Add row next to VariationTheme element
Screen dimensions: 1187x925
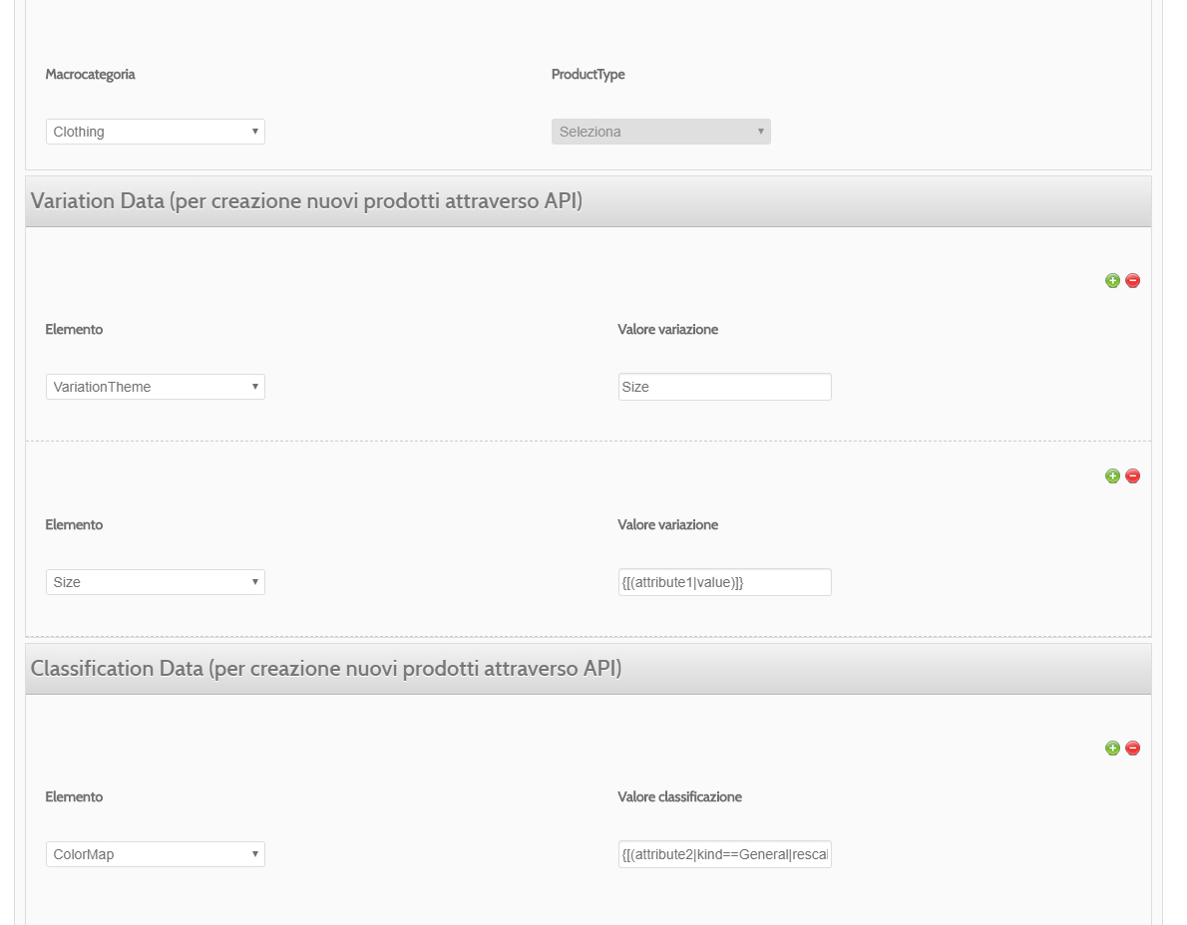1112,281
